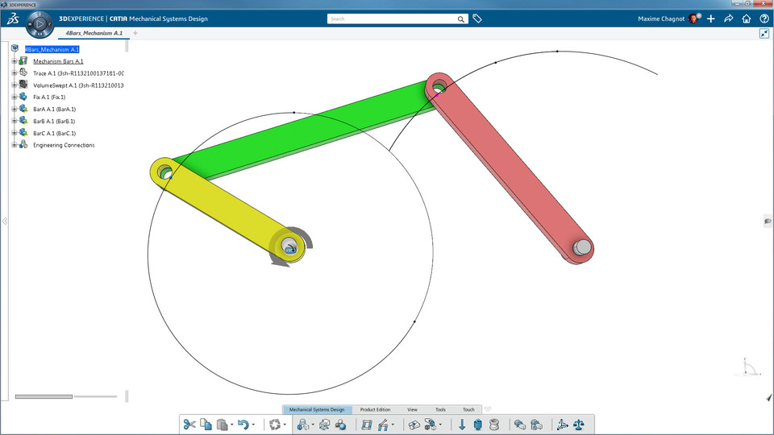
Task: Click the Trace box icon
Action: 414,425
